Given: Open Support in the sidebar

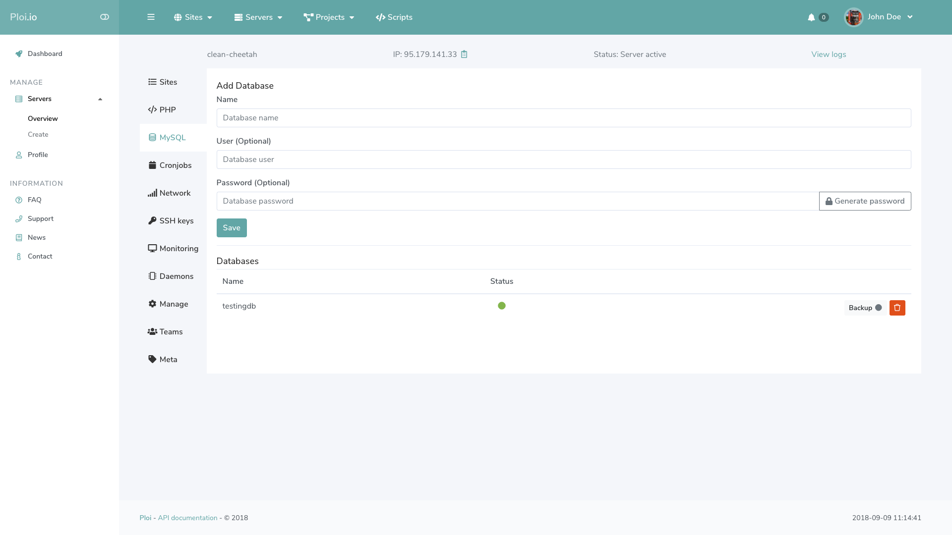Looking at the screenshot, I should click(x=40, y=218).
